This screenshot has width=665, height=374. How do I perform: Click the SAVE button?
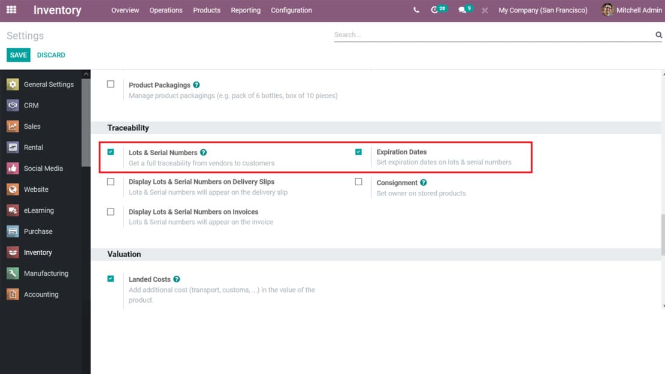pyautogui.click(x=19, y=55)
